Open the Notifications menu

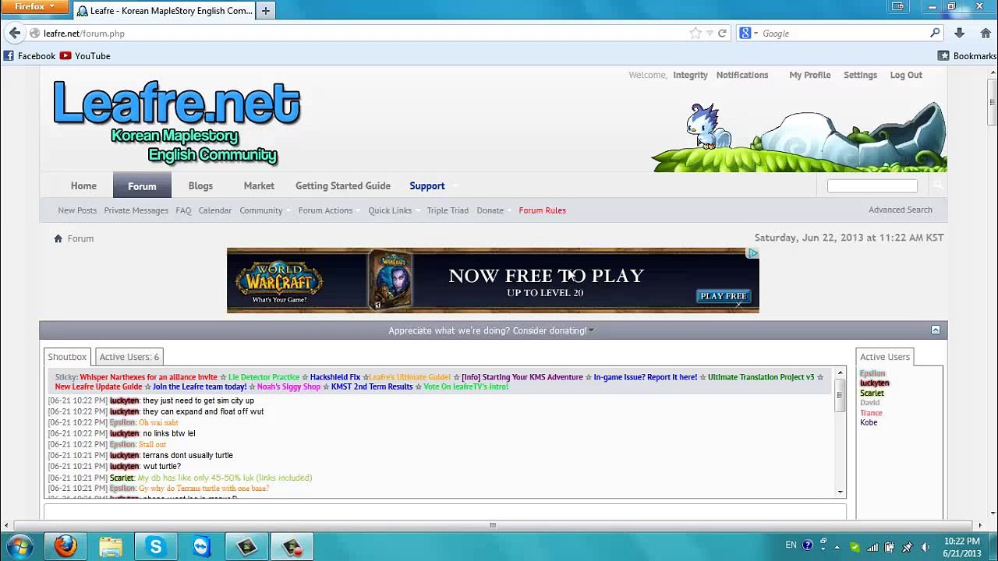[x=742, y=75]
